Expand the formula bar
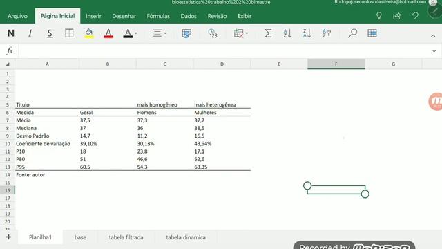 click(x=434, y=51)
